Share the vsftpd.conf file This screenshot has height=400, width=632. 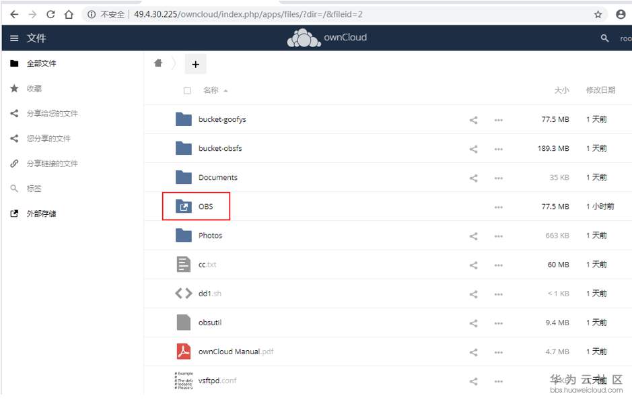coord(474,381)
